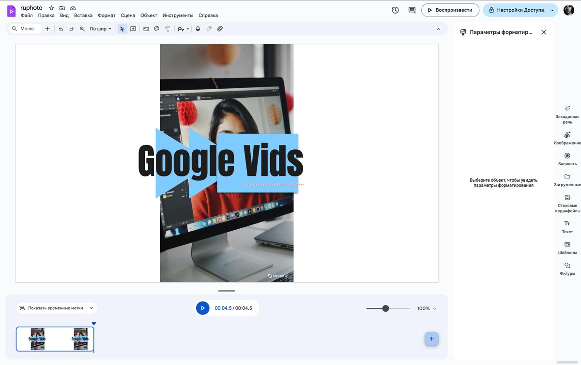Close the formatting options panel
The image size is (581, 365).
point(544,32)
